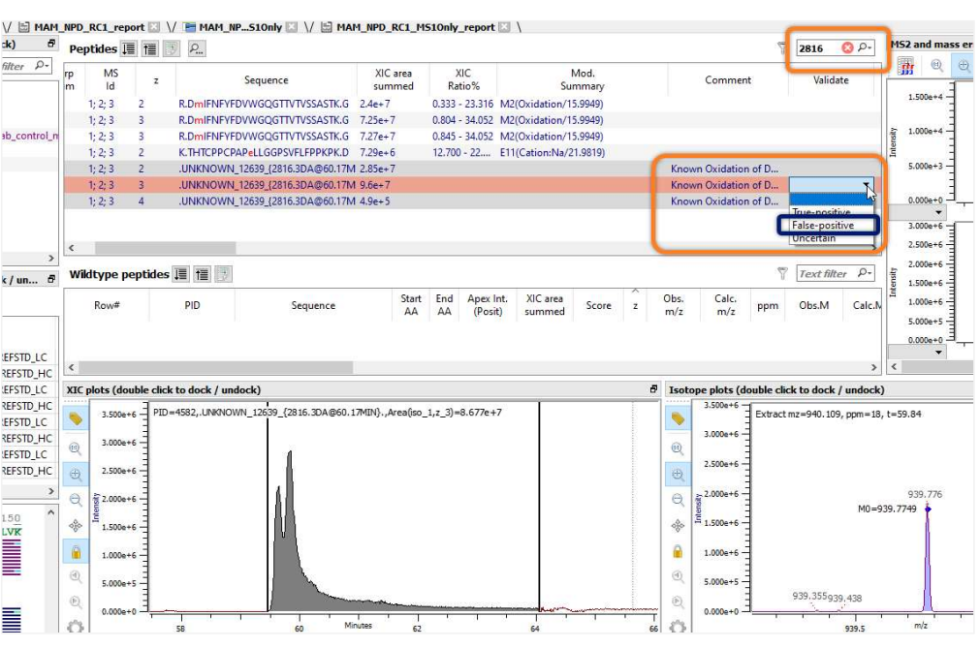Select K.THTCPPCPAPeLLGGPSVFLFPPKPK.D peptide row

coord(472,152)
